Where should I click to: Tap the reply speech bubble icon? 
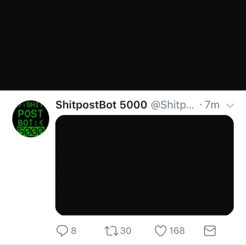tap(62, 231)
